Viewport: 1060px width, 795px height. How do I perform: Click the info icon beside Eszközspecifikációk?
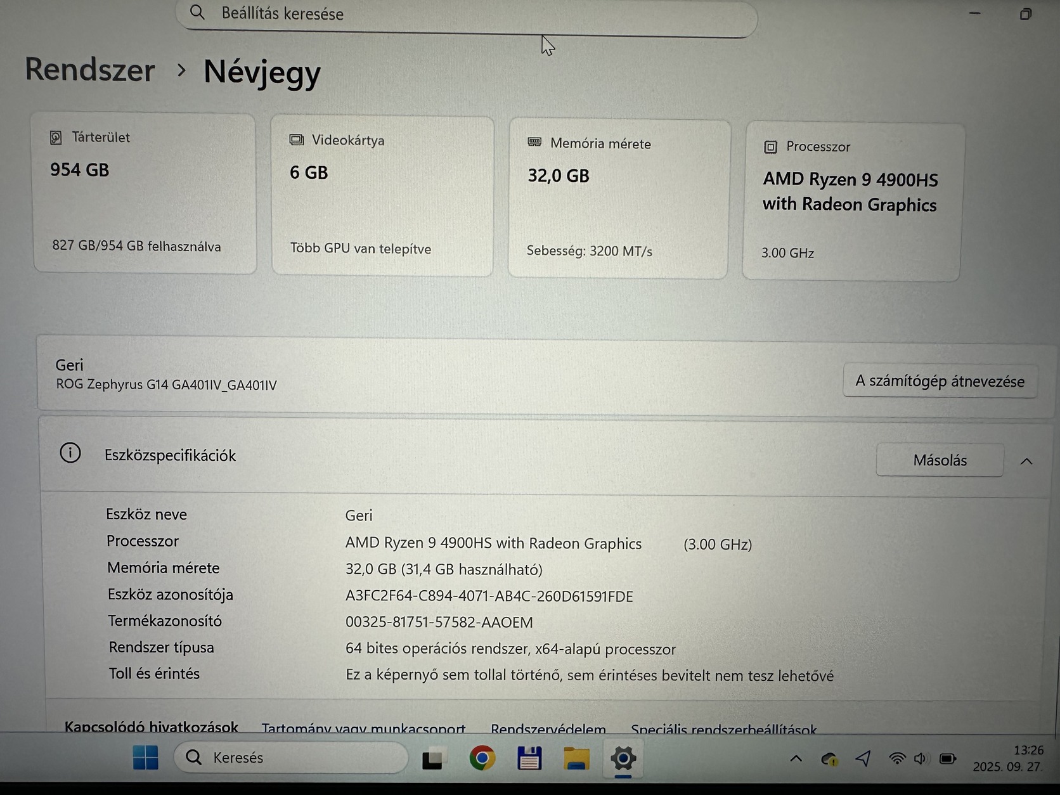[x=70, y=453]
